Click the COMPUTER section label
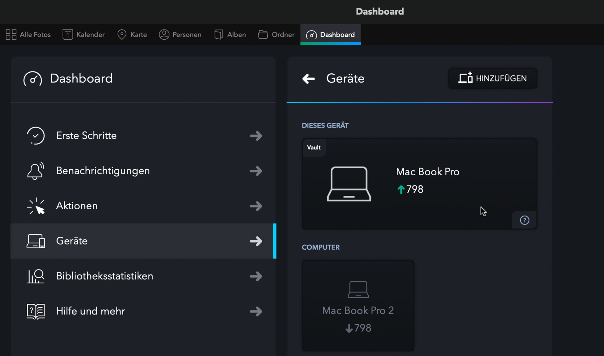The width and height of the screenshot is (604, 356). [321, 247]
